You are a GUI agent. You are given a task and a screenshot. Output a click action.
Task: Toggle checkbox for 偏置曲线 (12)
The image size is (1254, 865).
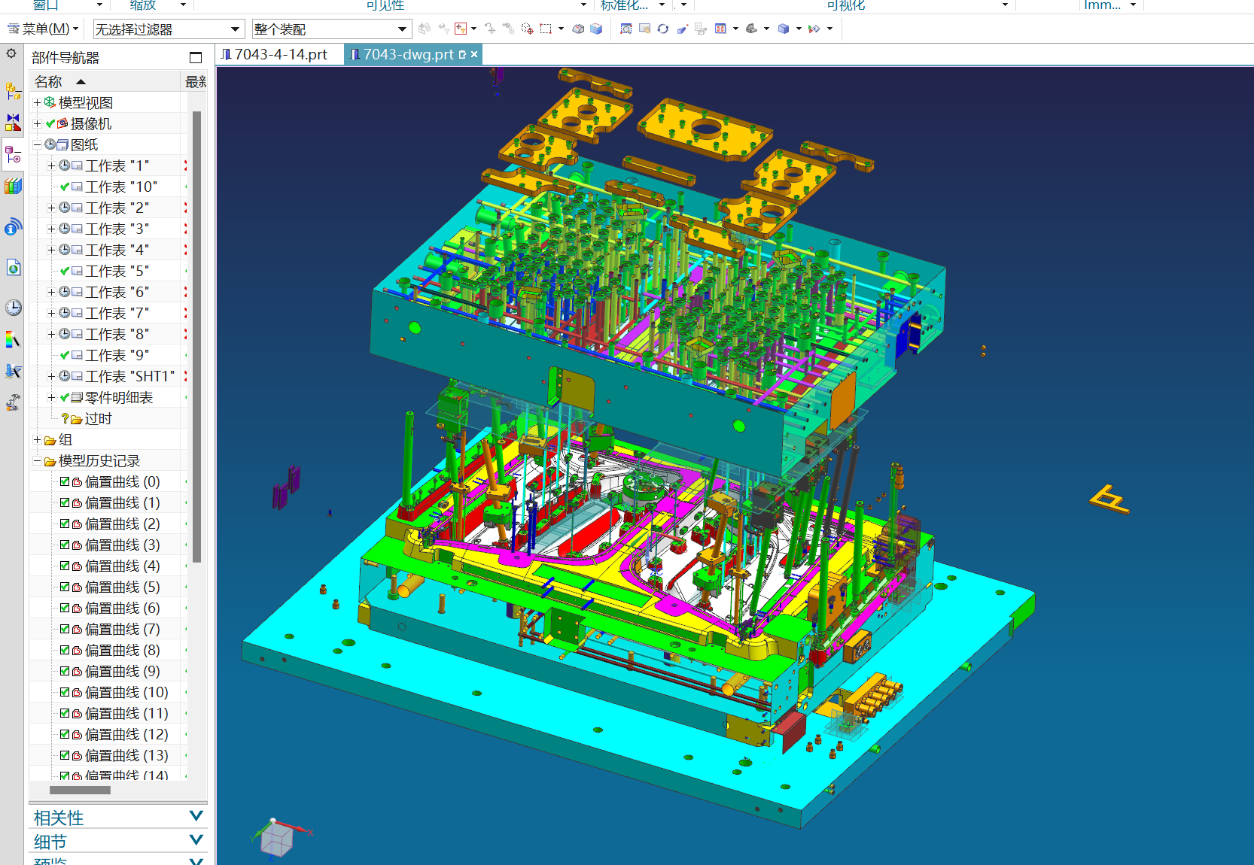pyautogui.click(x=65, y=734)
